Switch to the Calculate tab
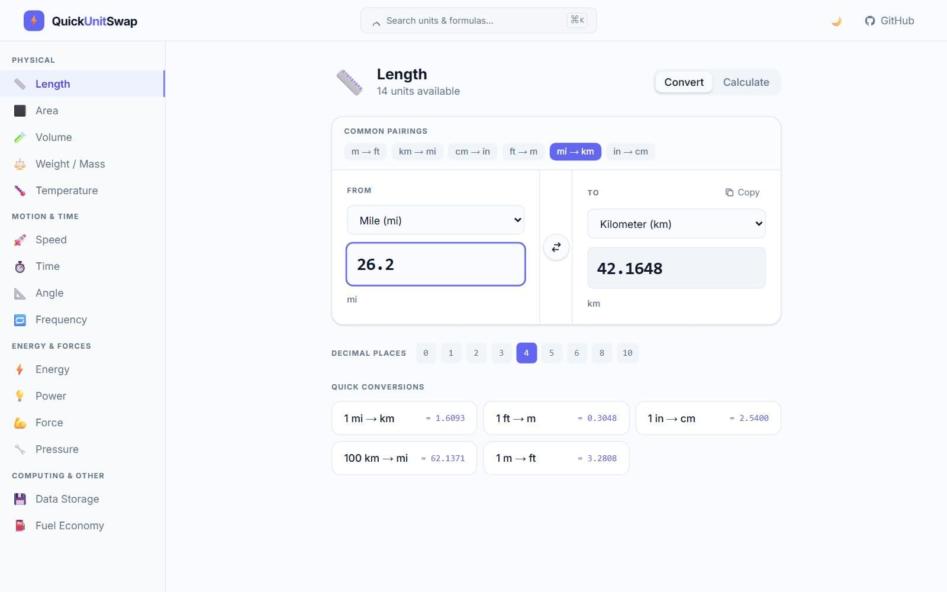The height and width of the screenshot is (592, 947). pos(746,82)
